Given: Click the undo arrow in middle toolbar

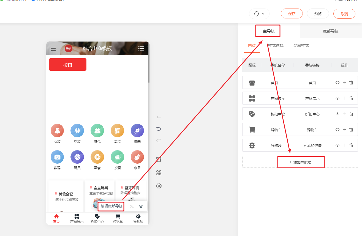Looking at the screenshot, I should tap(159, 128).
